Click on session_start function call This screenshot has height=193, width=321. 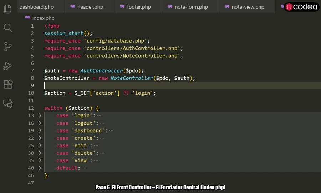coord(64,33)
